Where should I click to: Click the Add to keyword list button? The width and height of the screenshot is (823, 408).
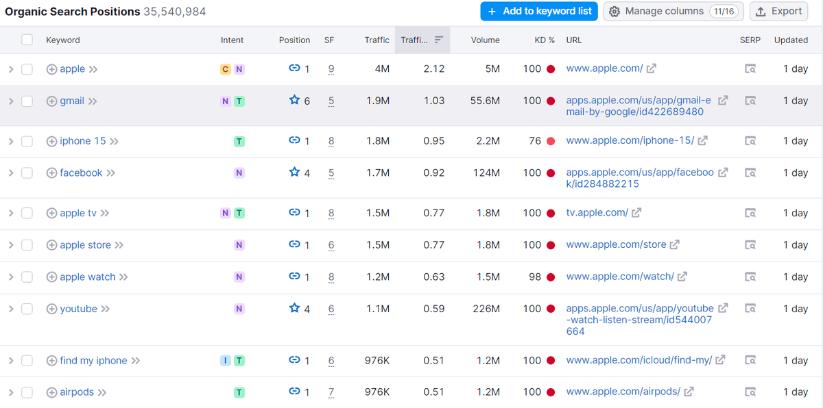539,12
